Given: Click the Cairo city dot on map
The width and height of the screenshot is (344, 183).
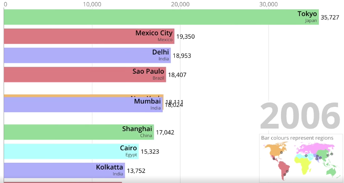Looking at the screenshot, I should 306,156.
